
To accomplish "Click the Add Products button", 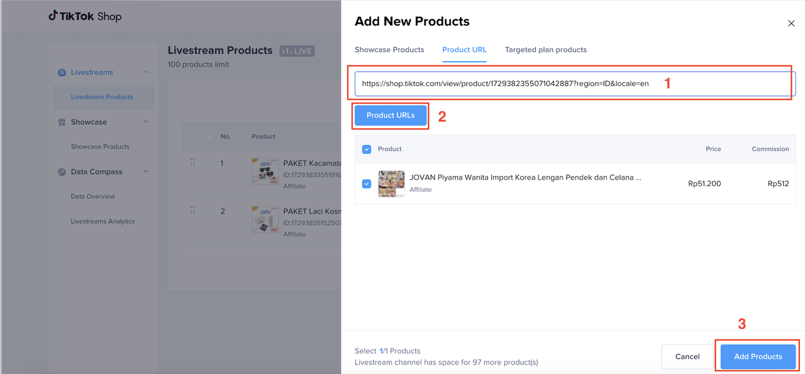I will pyautogui.click(x=757, y=356).
